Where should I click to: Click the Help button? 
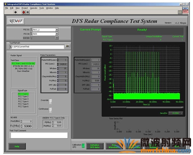(x=17, y=146)
